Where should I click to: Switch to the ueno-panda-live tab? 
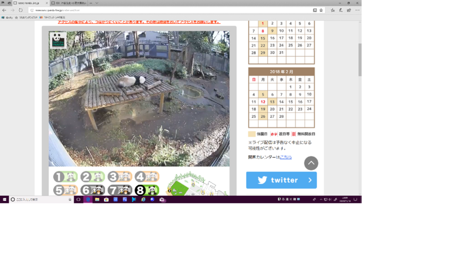pyautogui.click(x=31, y=3)
